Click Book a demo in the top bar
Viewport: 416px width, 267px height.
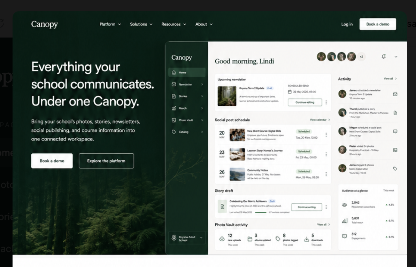pos(378,24)
